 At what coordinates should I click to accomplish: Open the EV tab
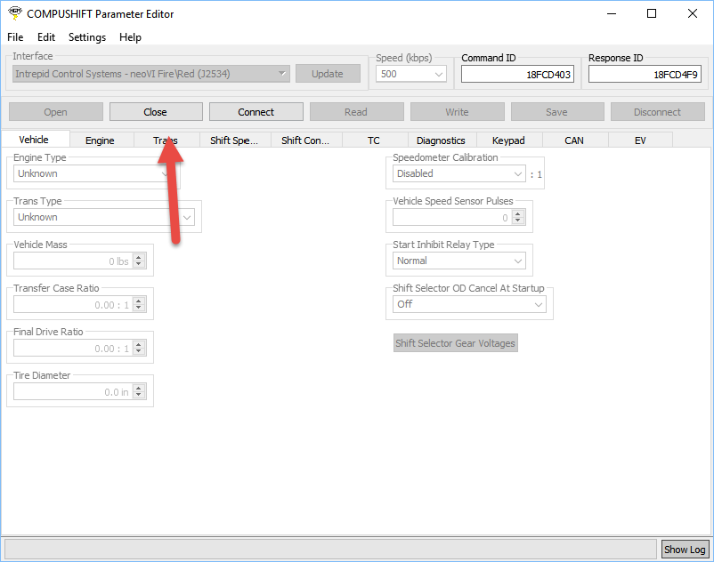tap(640, 140)
